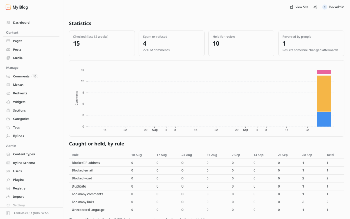350x219 pixels.
Task: Click the My Blog logo icon
Action: coord(8,7)
